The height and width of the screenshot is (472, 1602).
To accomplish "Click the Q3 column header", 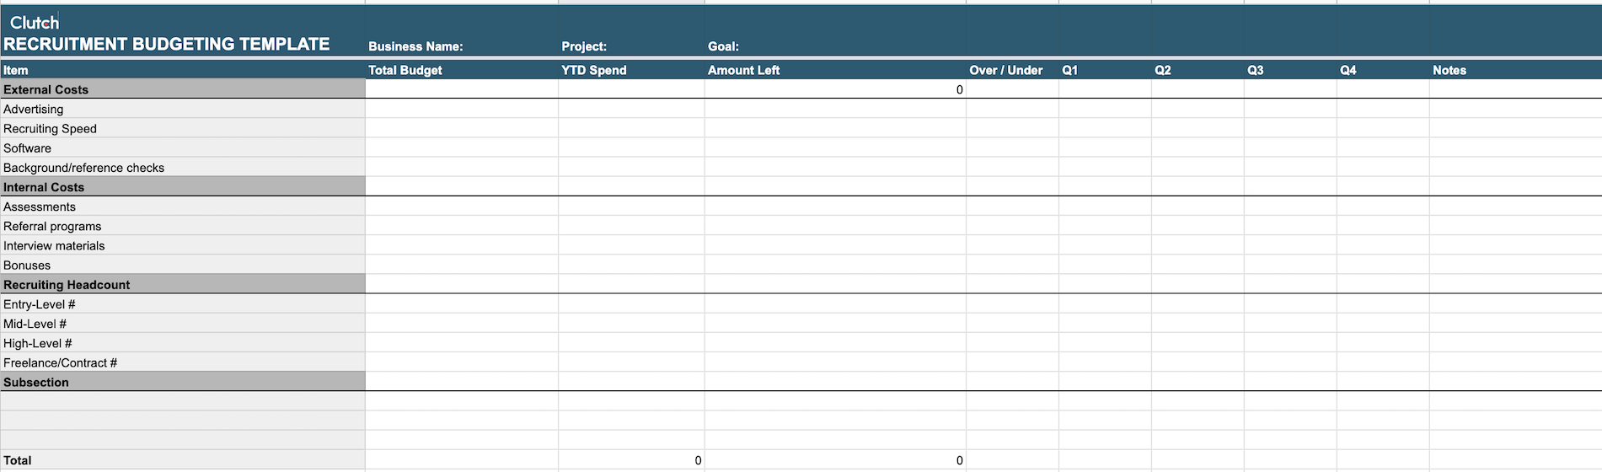I will pos(1255,70).
